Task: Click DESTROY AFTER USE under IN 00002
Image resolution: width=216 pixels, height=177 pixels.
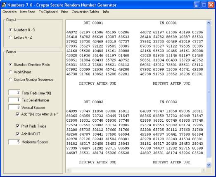Action: click(171, 162)
